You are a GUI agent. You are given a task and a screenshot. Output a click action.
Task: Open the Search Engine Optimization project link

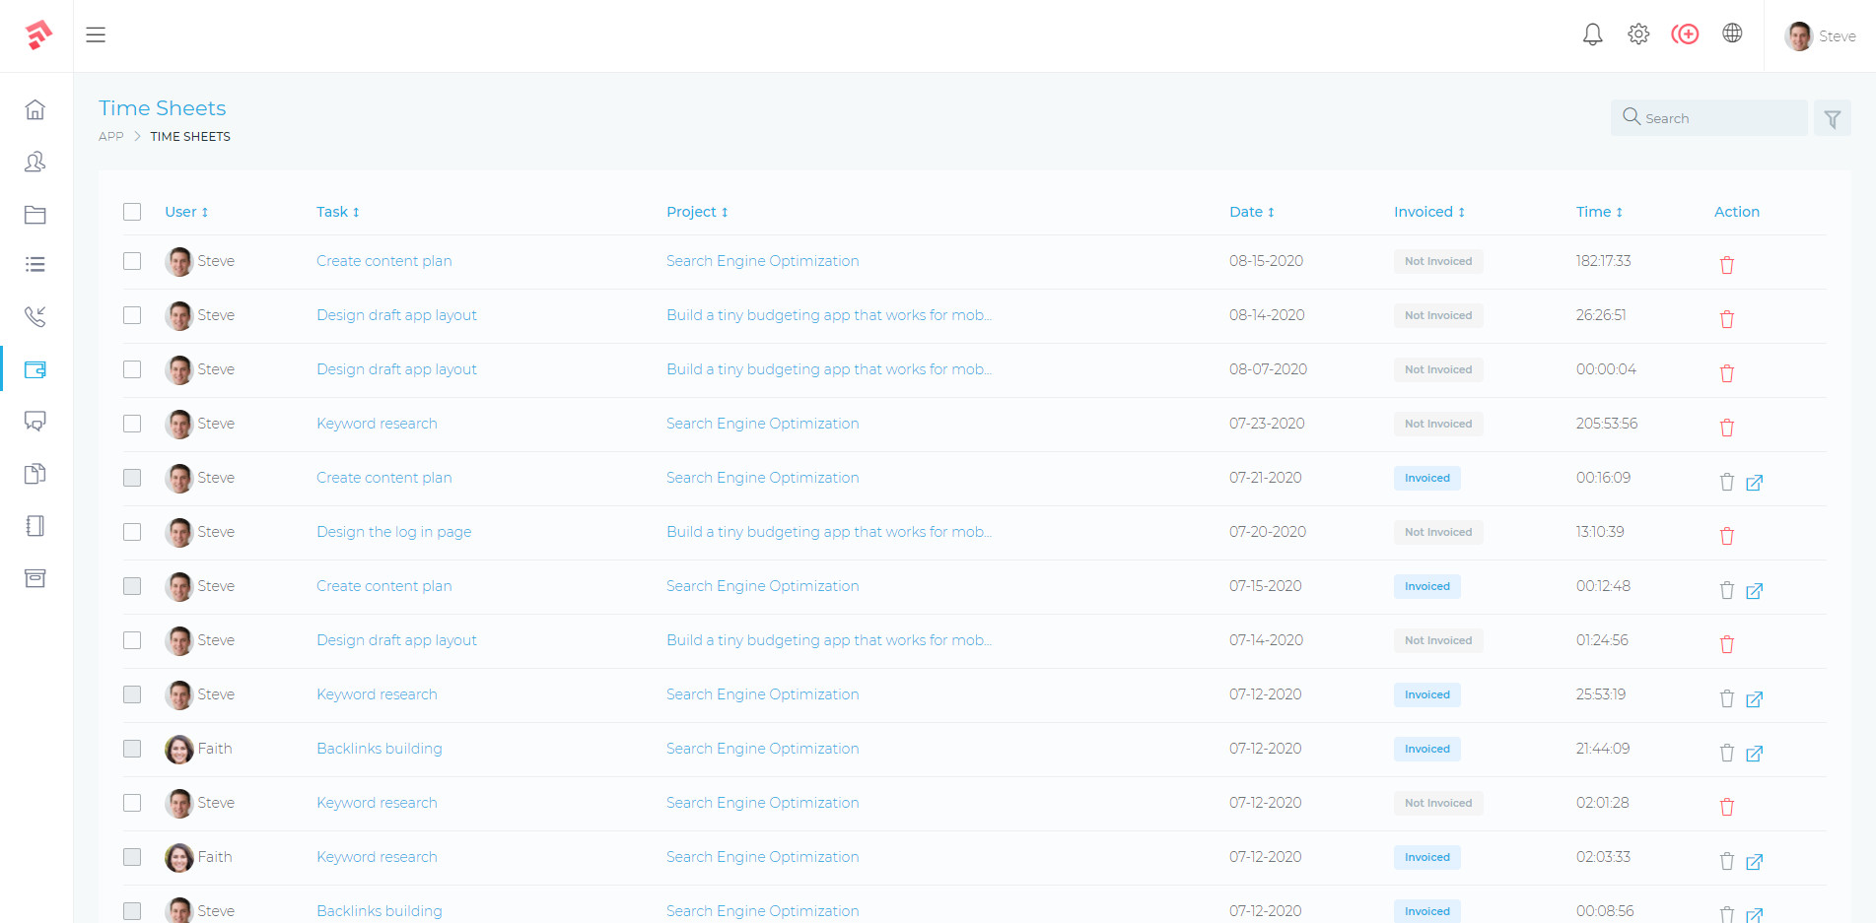click(762, 260)
